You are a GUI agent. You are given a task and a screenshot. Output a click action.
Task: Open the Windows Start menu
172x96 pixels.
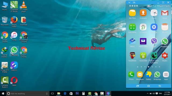tap(3, 94)
